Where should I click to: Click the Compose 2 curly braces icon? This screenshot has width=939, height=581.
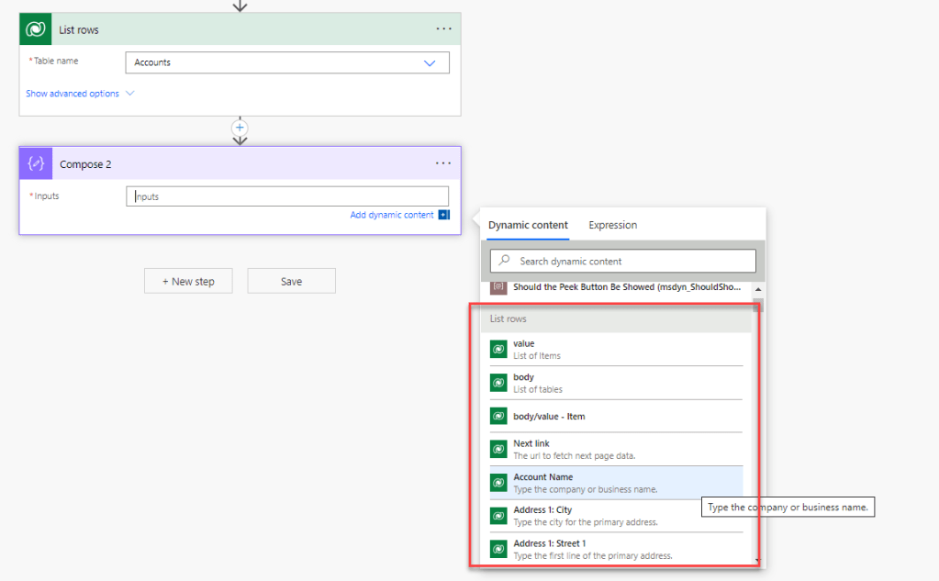click(36, 163)
